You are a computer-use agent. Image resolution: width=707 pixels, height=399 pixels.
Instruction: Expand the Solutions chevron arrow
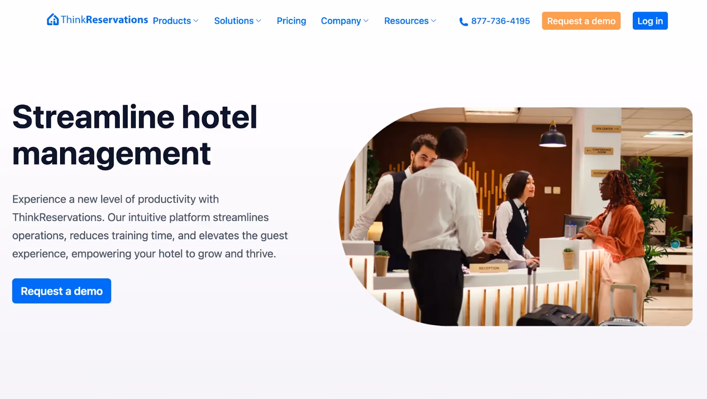[x=258, y=21]
